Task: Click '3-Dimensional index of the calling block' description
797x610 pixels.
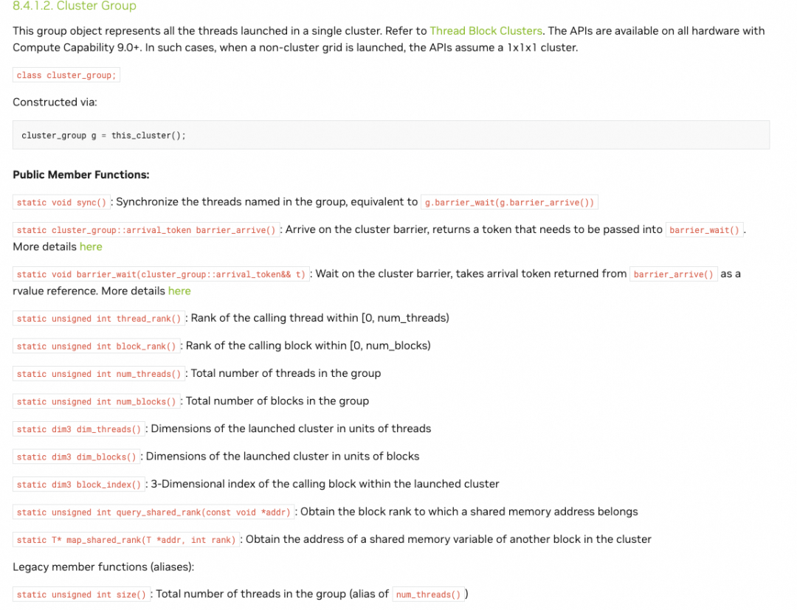Action: pos(325,484)
